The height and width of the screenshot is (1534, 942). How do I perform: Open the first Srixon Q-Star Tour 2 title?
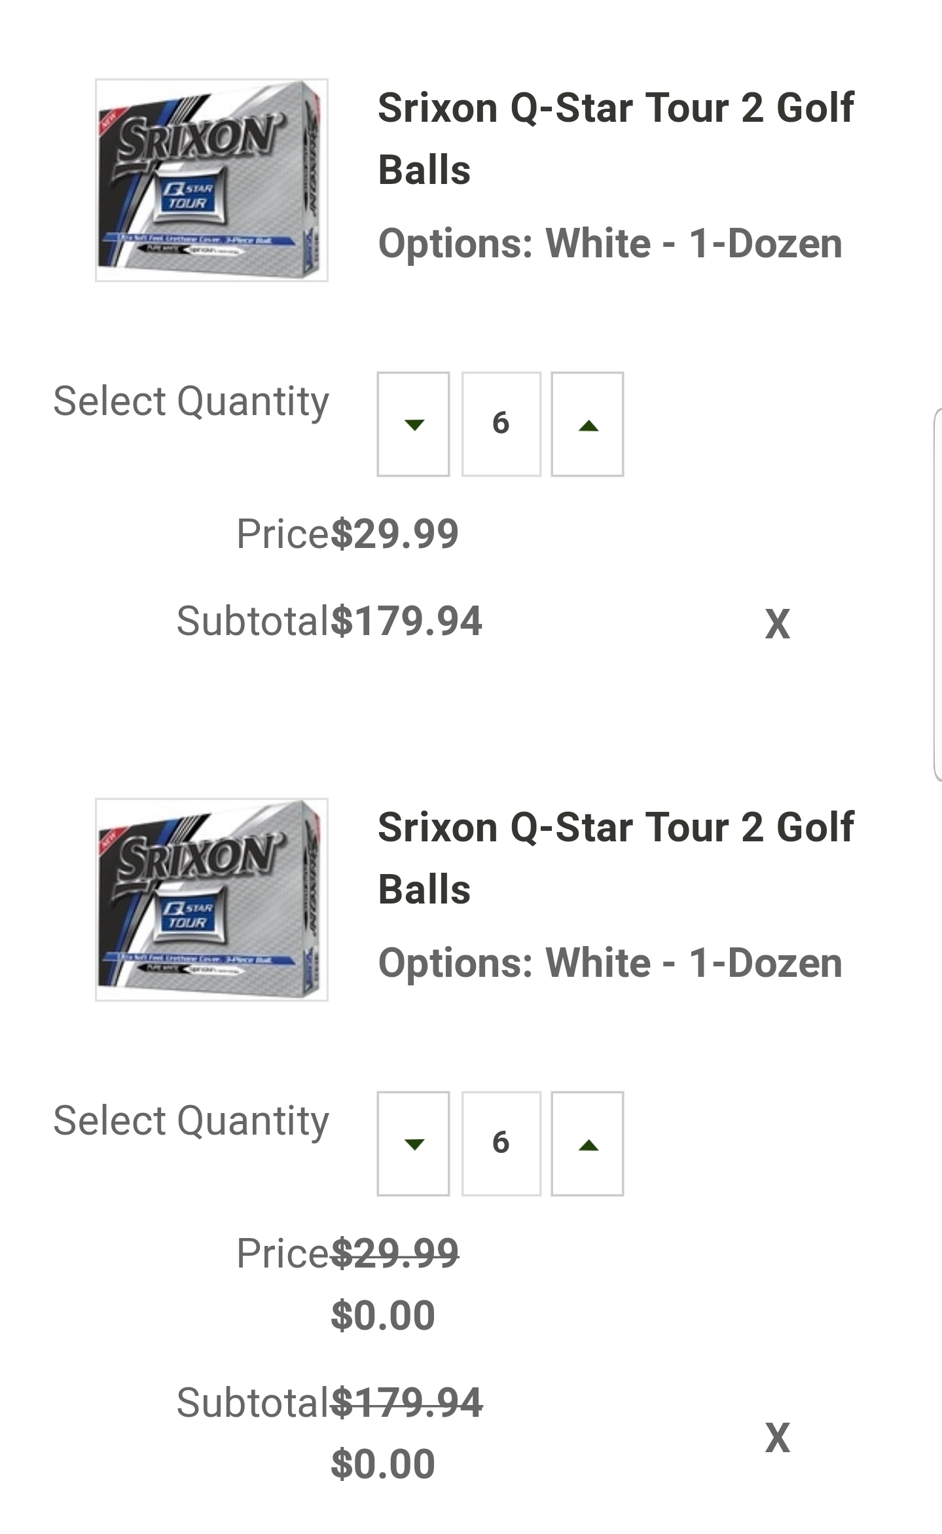pyautogui.click(x=615, y=138)
